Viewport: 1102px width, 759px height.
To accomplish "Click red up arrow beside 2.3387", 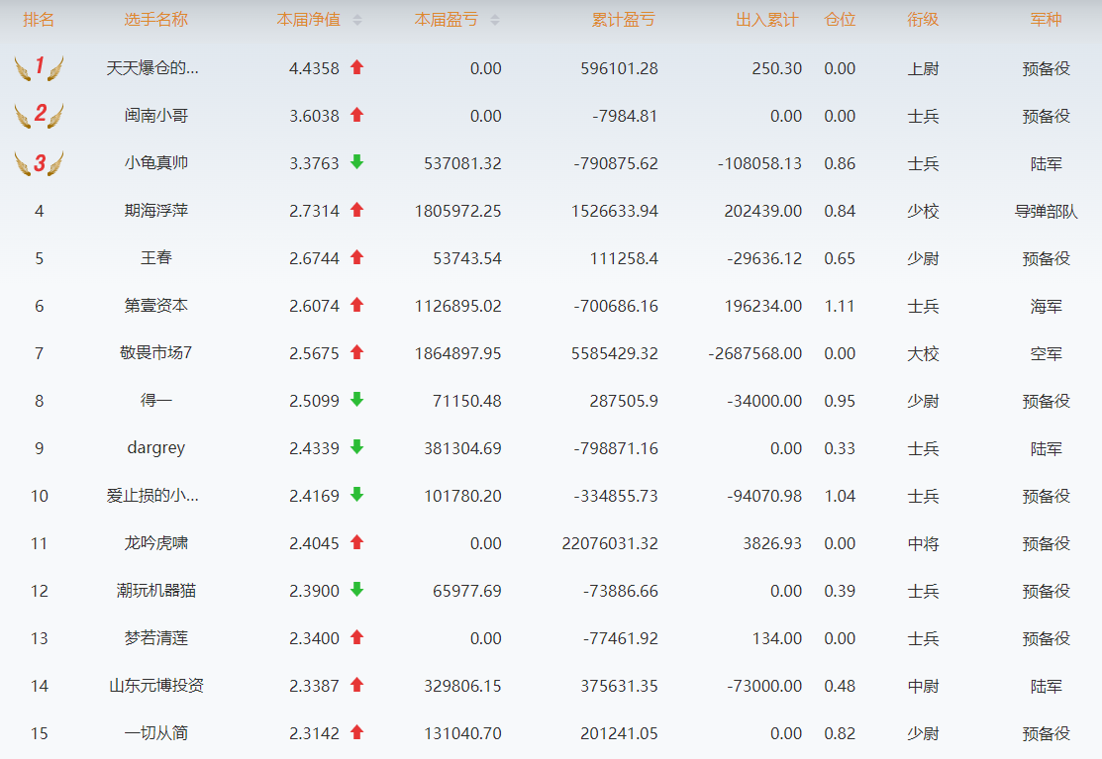I will [x=357, y=685].
